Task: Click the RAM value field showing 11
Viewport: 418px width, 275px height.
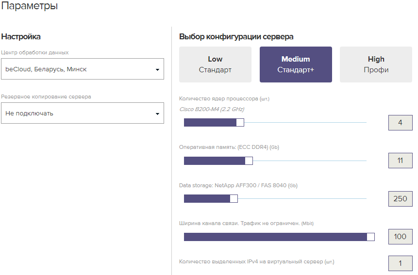Action: pos(400,161)
